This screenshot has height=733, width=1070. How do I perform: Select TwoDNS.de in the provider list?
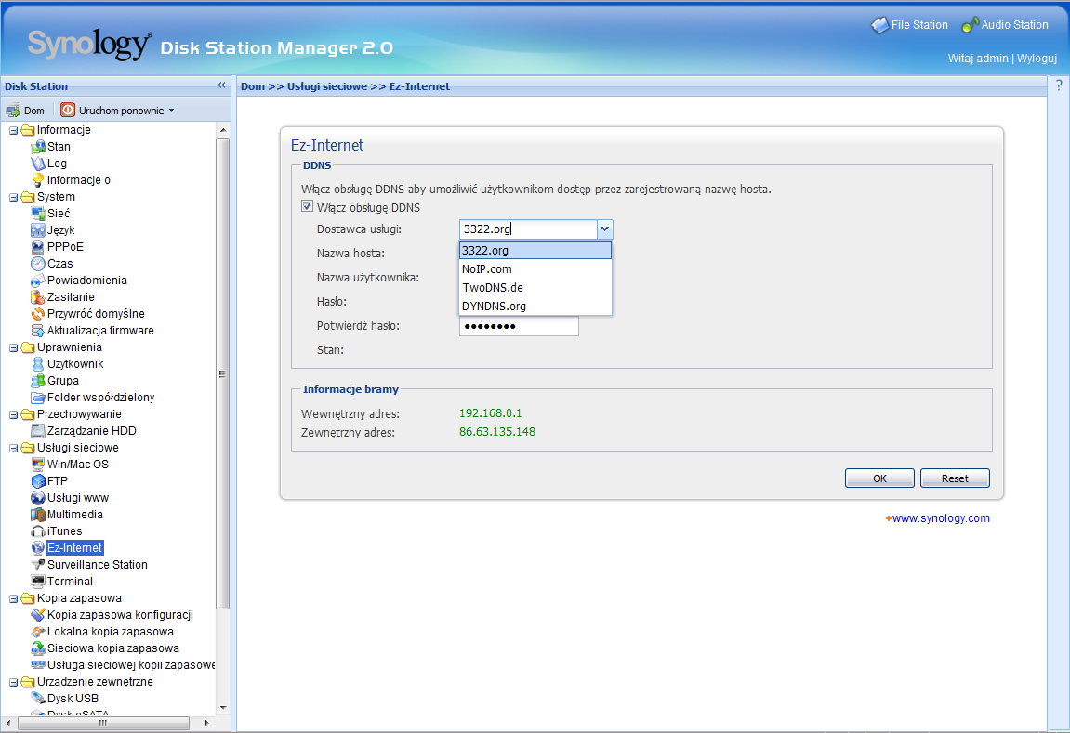click(535, 288)
